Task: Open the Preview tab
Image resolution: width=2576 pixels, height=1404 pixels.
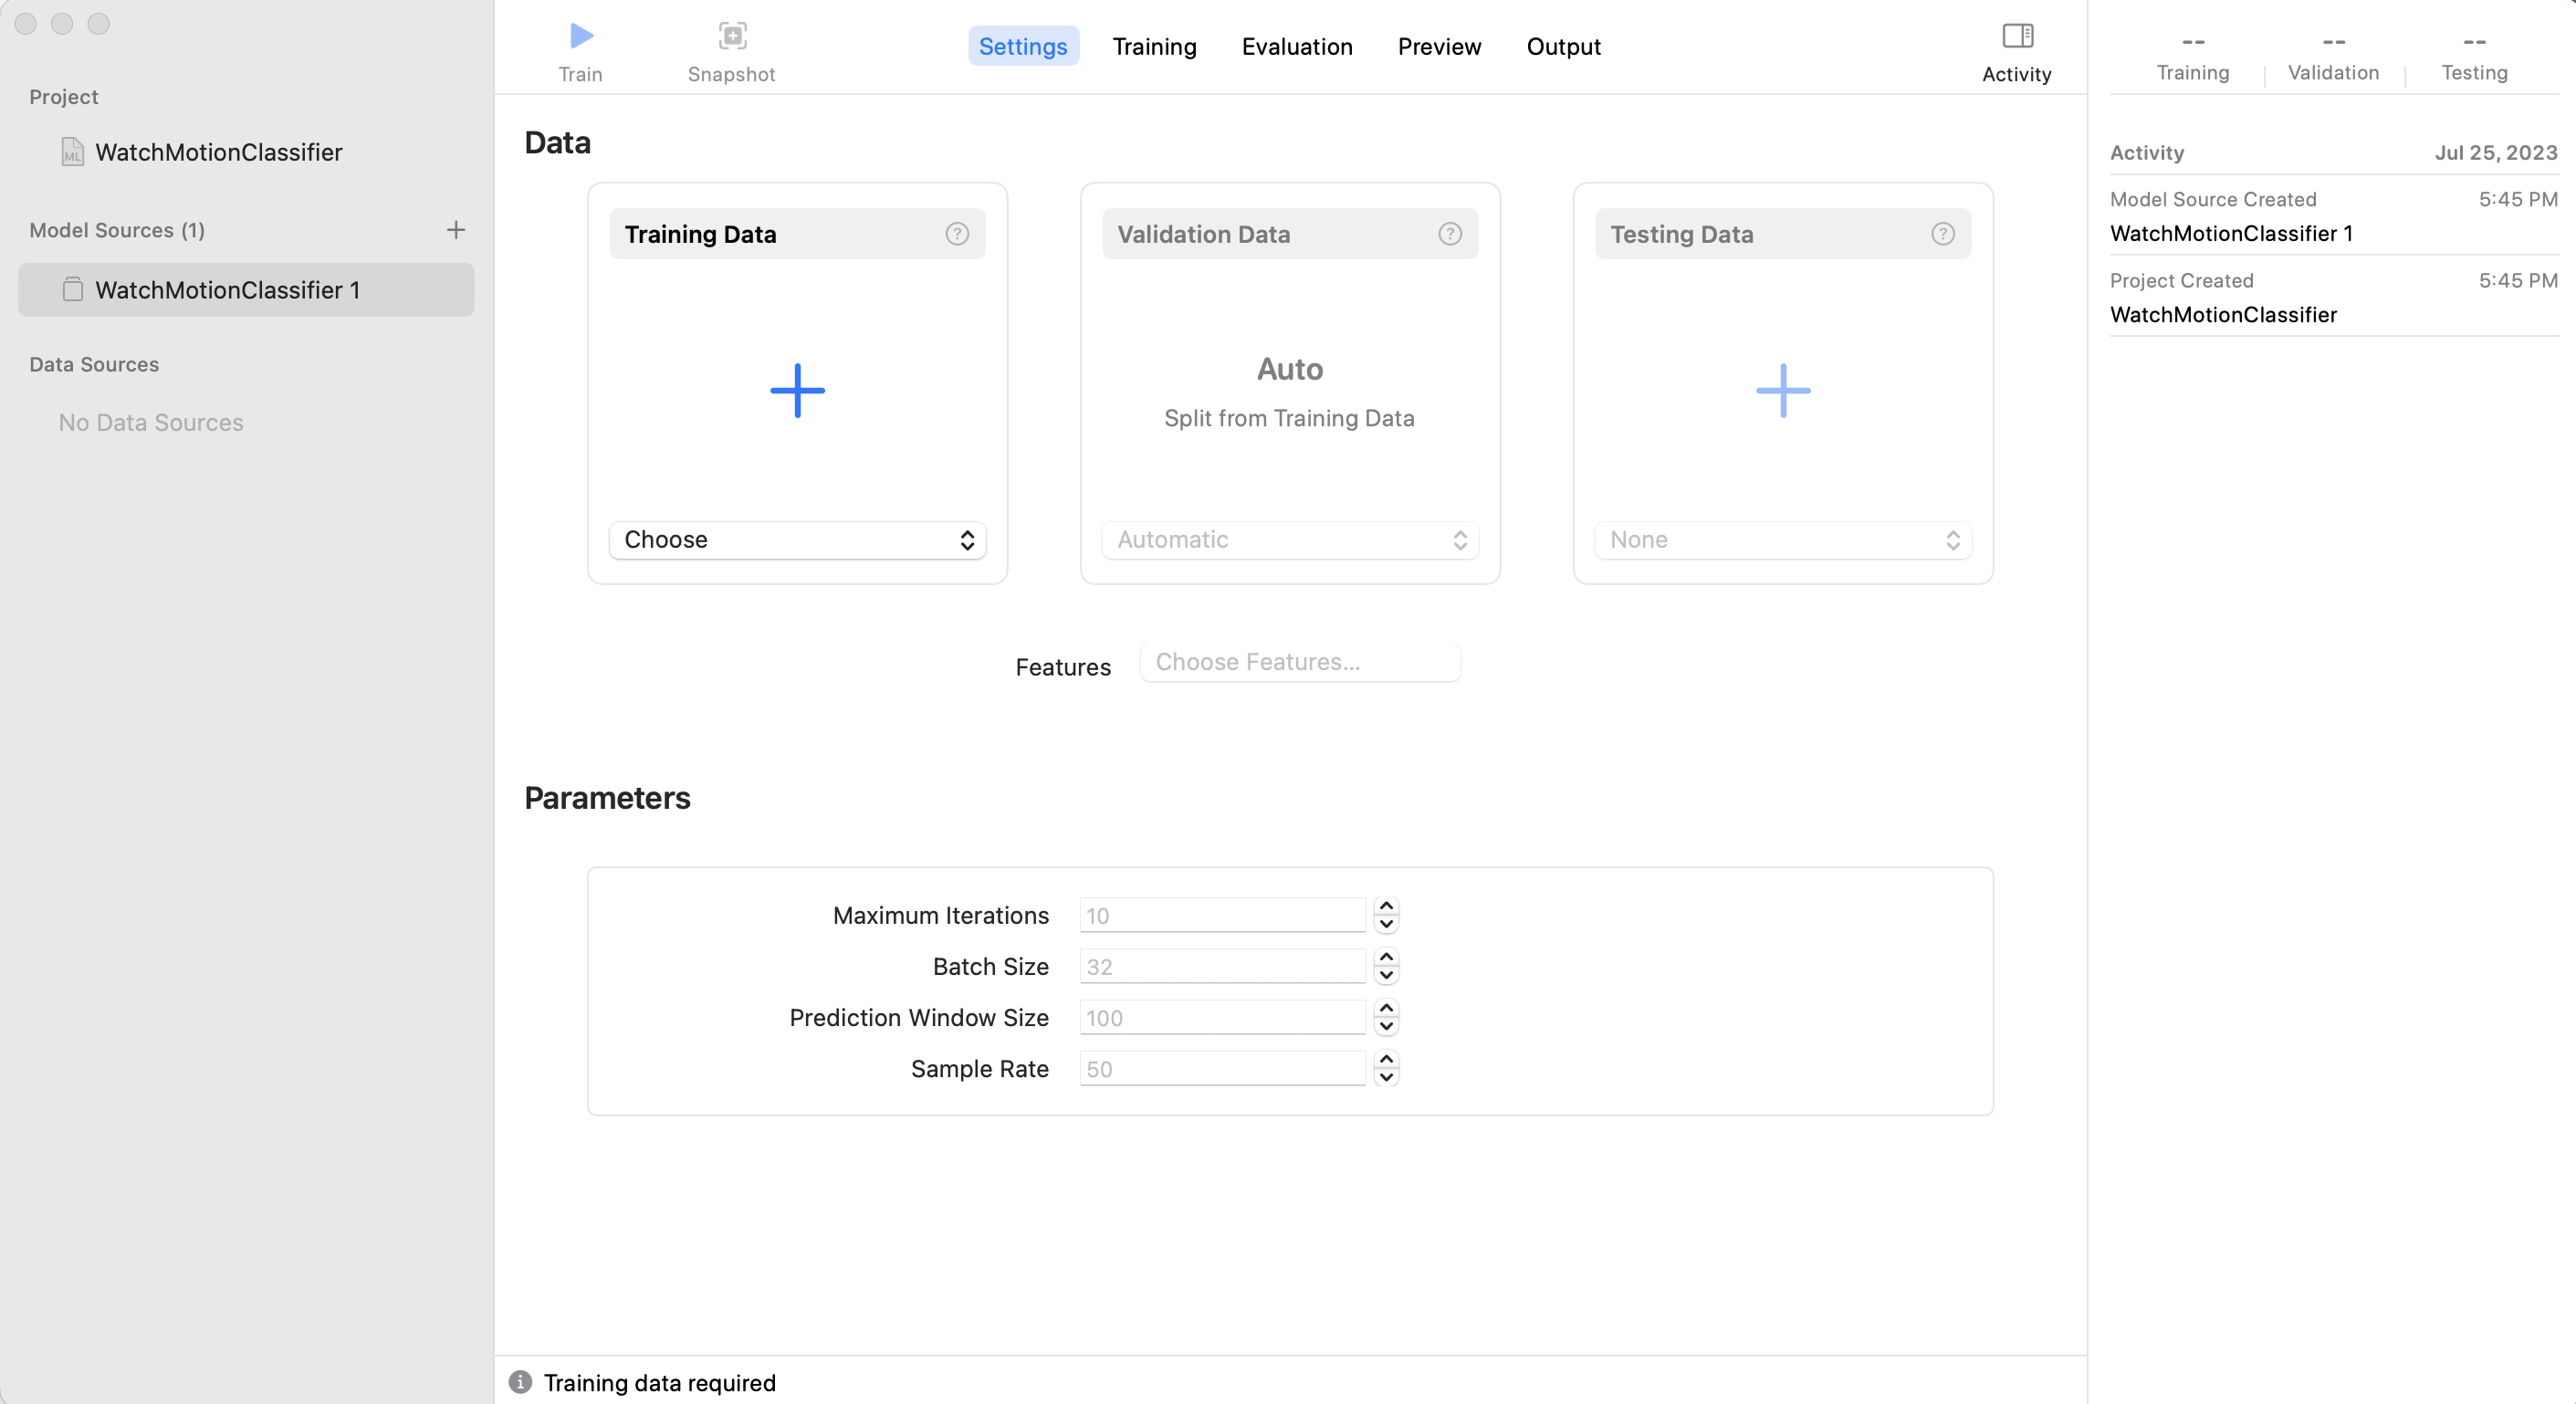Action: (x=1439, y=47)
